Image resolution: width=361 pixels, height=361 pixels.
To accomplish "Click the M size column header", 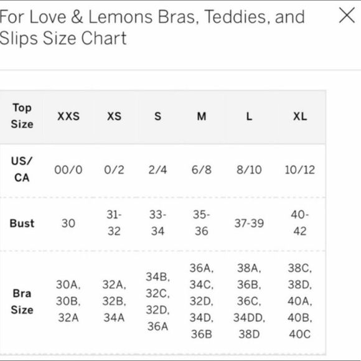I will (202, 116).
